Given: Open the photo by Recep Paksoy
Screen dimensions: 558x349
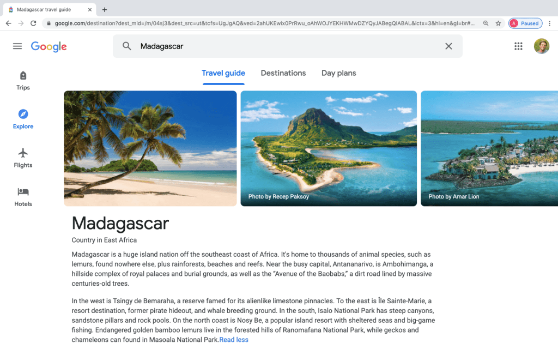Looking at the screenshot, I should 329,148.
